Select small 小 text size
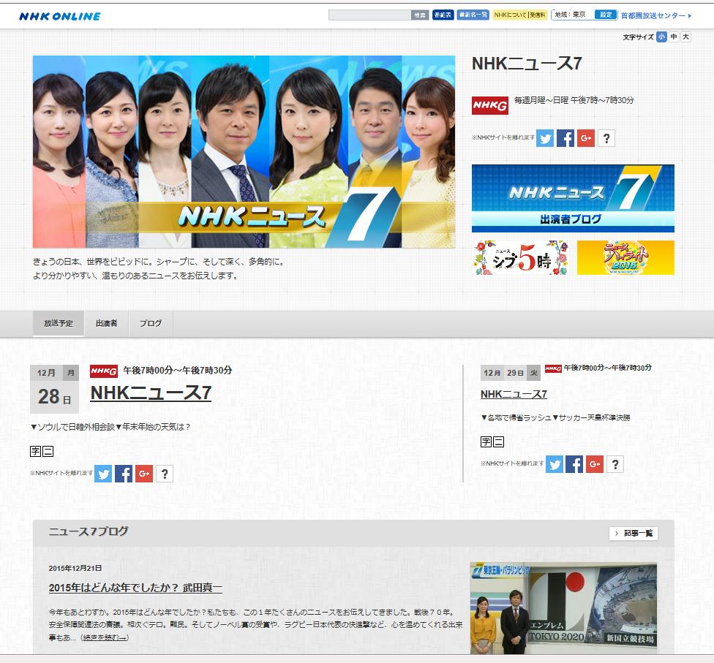Image resolution: width=714 pixels, height=663 pixels. pyautogui.click(x=661, y=37)
